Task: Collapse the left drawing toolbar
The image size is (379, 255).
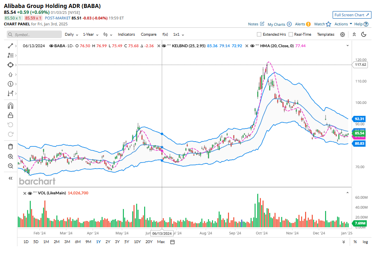Action: click(x=11, y=178)
